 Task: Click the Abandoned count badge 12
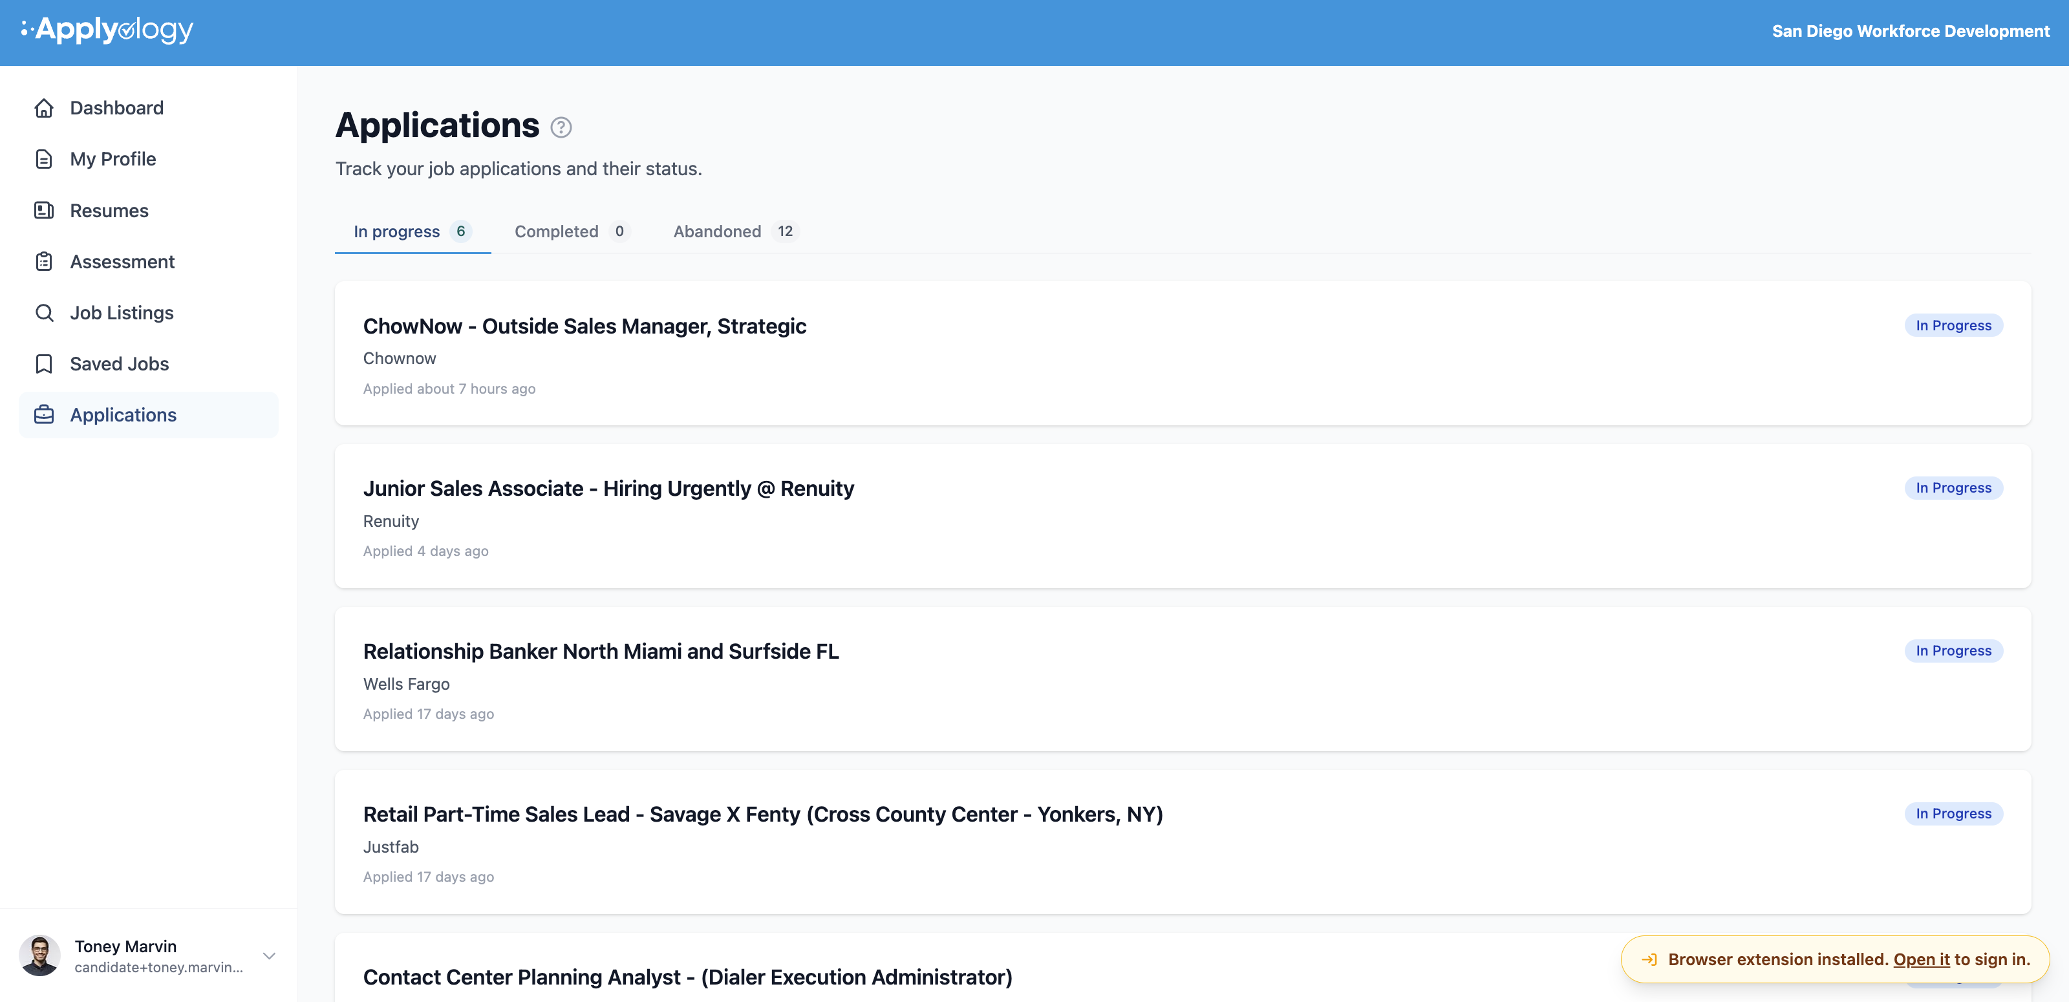[x=785, y=231]
